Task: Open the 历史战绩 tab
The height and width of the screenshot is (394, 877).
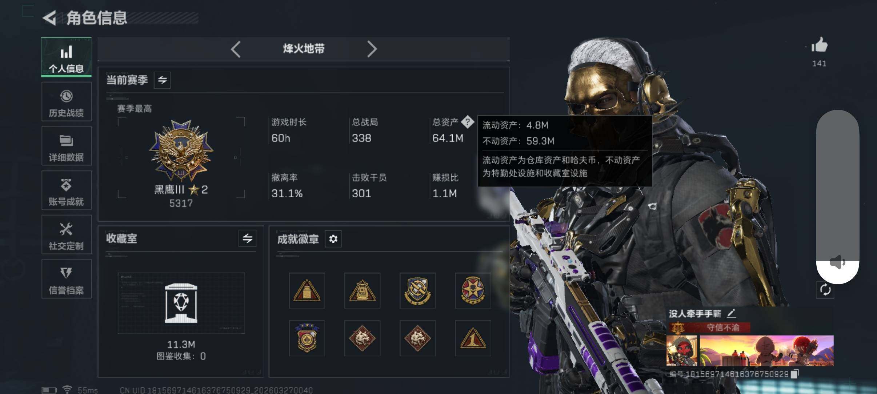Action: pyautogui.click(x=66, y=101)
